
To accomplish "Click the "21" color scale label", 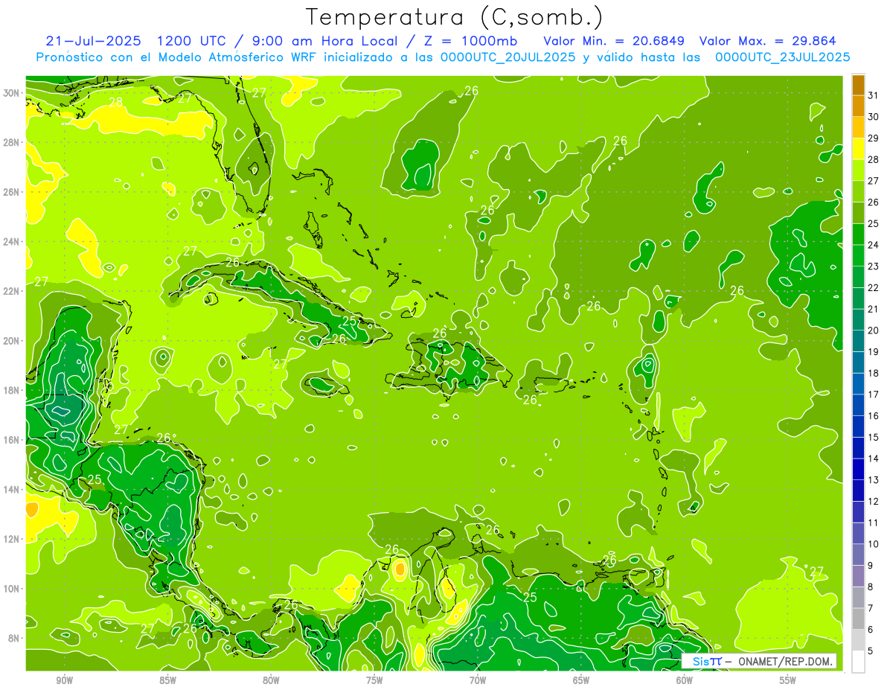I will click(874, 309).
